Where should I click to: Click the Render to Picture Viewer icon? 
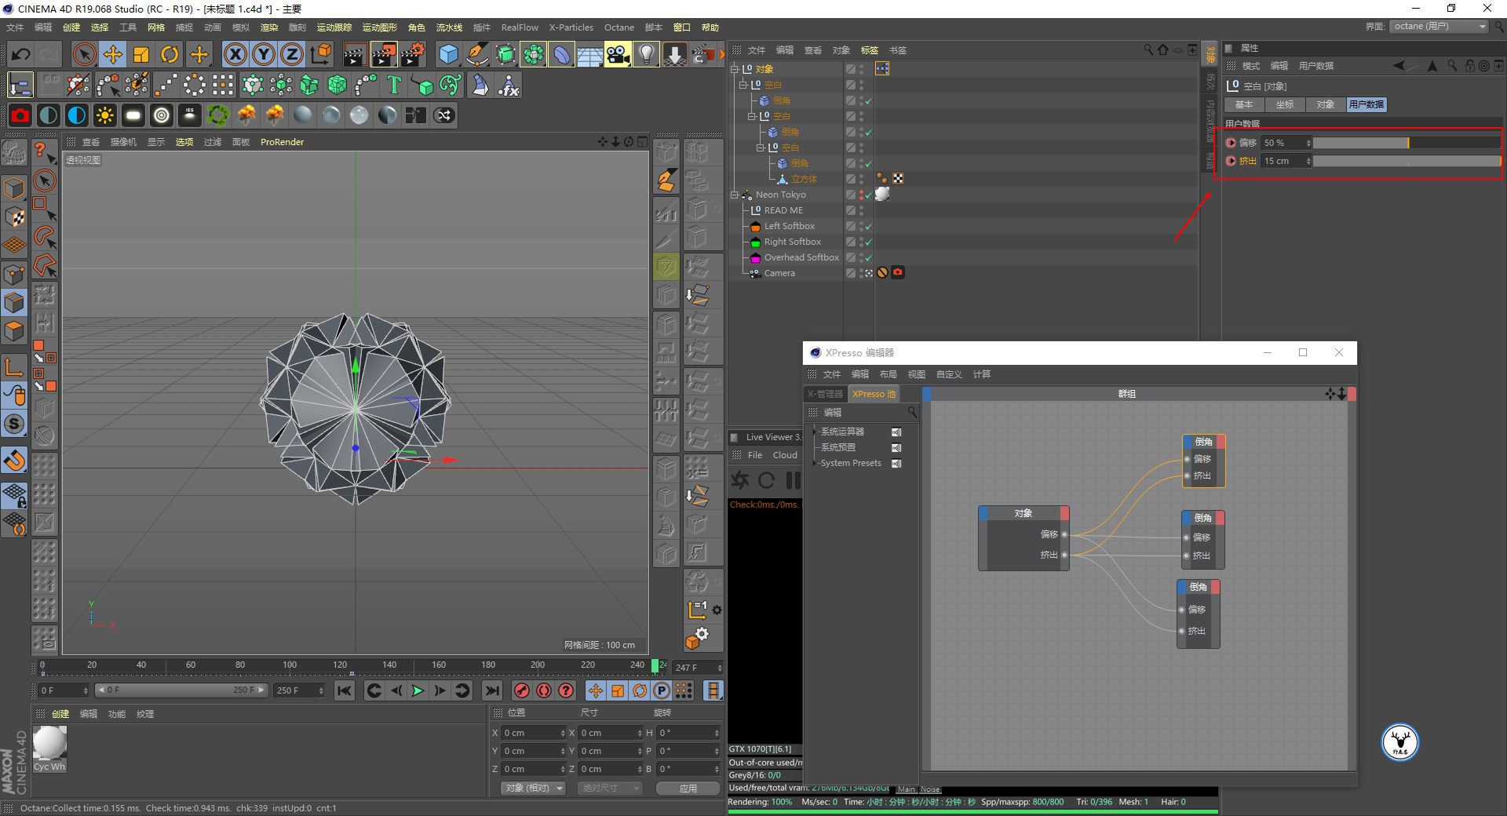point(384,54)
